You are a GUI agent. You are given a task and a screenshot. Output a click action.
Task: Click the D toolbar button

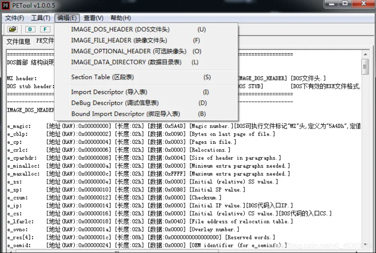30,29
